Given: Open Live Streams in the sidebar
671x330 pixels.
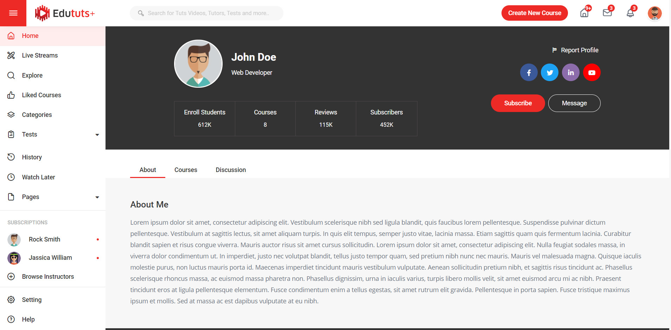Looking at the screenshot, I should (x=40, y=55).
